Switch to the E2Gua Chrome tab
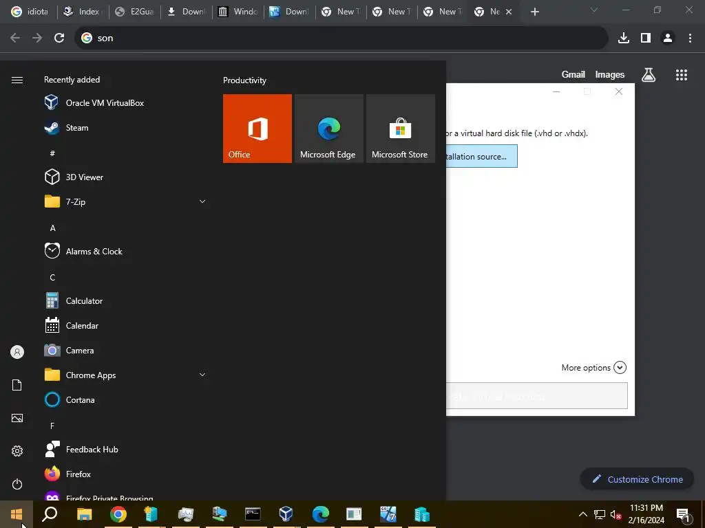The height and width of the screenshot is (528, 705). pyautogui.click(x=135, y=12)
